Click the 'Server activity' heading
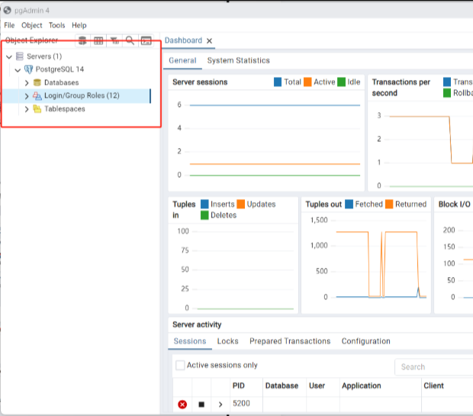The height and width of the screenshot is (416, 473). coord(197,324)
